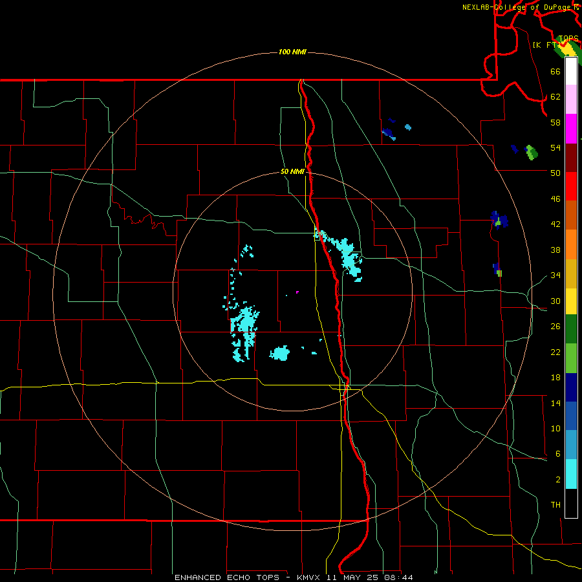Click the '50 NMI' range ring label
The width and height of the screenshot is (582, 582).
[x=292, y=171]
